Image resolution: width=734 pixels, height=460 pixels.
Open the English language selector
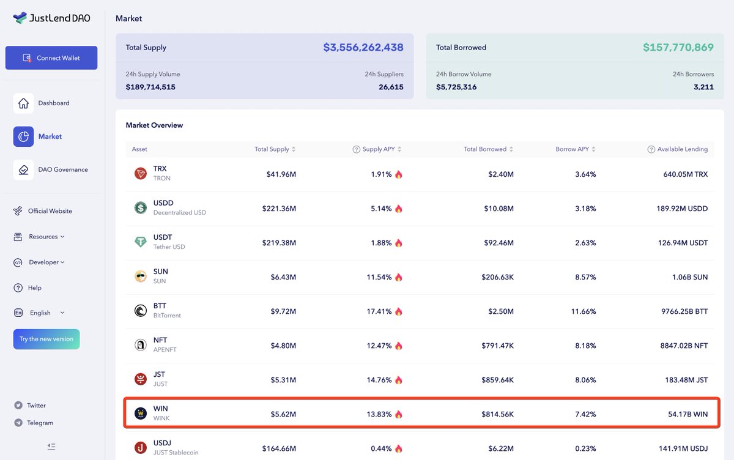coord(47,313)
